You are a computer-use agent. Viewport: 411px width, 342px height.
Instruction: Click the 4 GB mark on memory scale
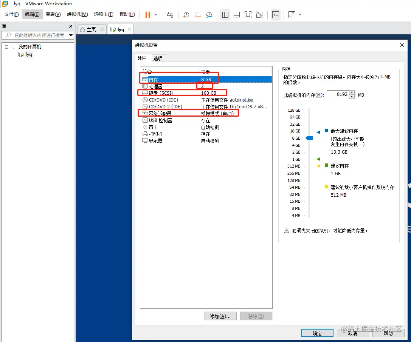(x=296, y=145)
